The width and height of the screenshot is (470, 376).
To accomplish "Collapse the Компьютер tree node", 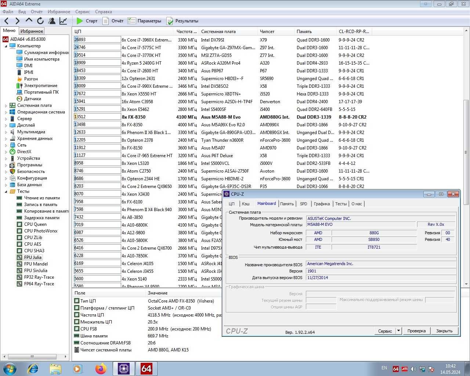I will pyautogui.click(x=6, y=46).
